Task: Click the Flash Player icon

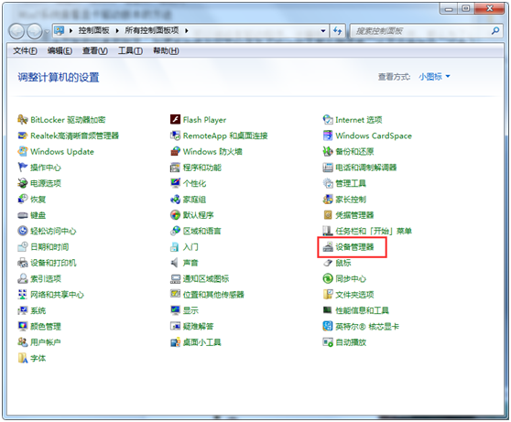Action: pyautogui.click(x=175, y=120)
